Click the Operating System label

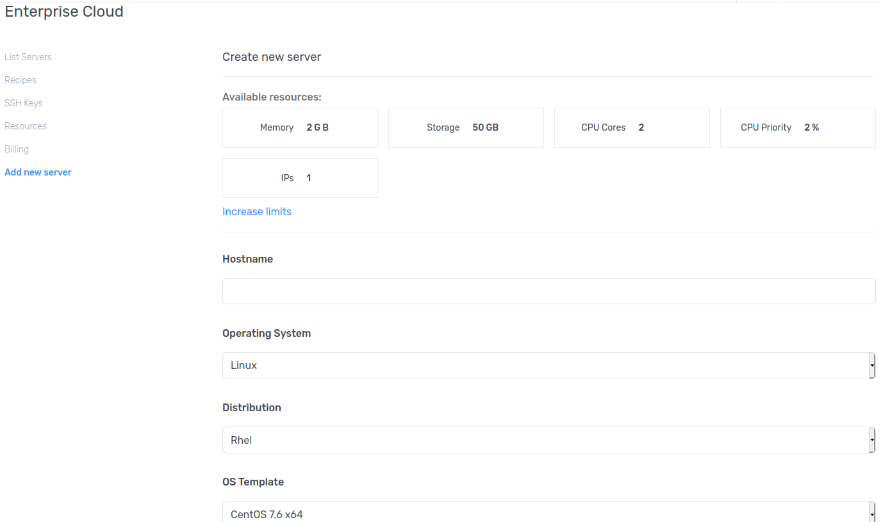(x=267, y=333)
